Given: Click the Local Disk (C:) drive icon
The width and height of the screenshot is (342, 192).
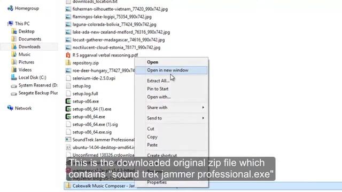Looking at the screenshot, I should coord(14,77).
